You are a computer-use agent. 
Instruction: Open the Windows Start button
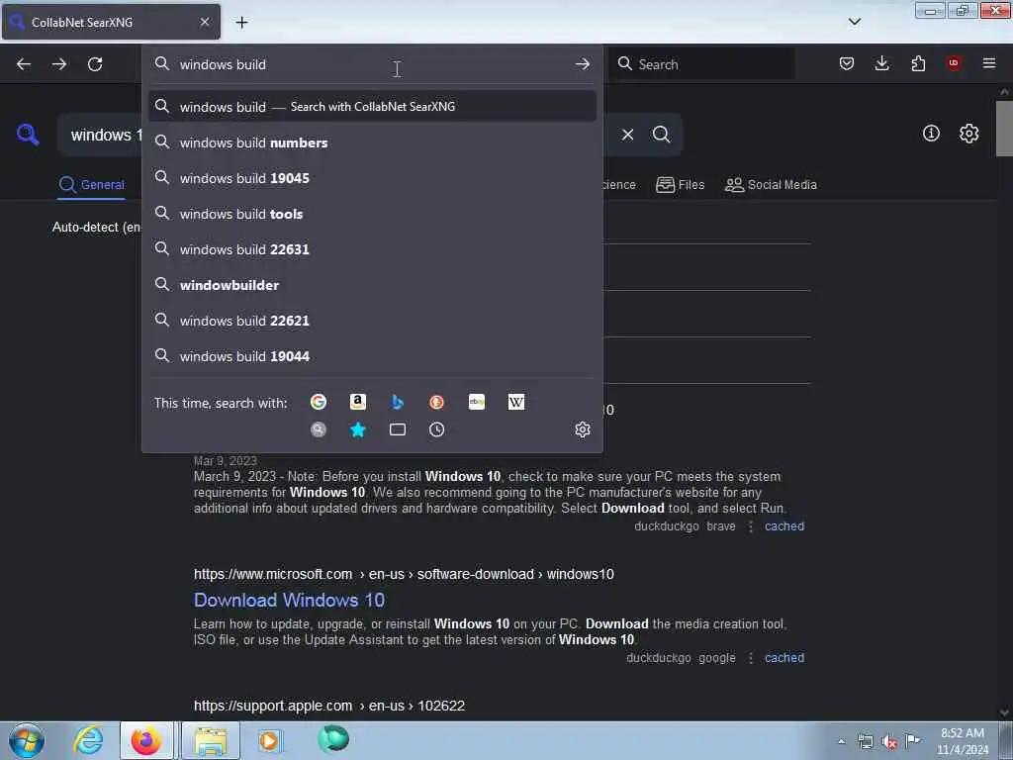(x=27, y=740)
